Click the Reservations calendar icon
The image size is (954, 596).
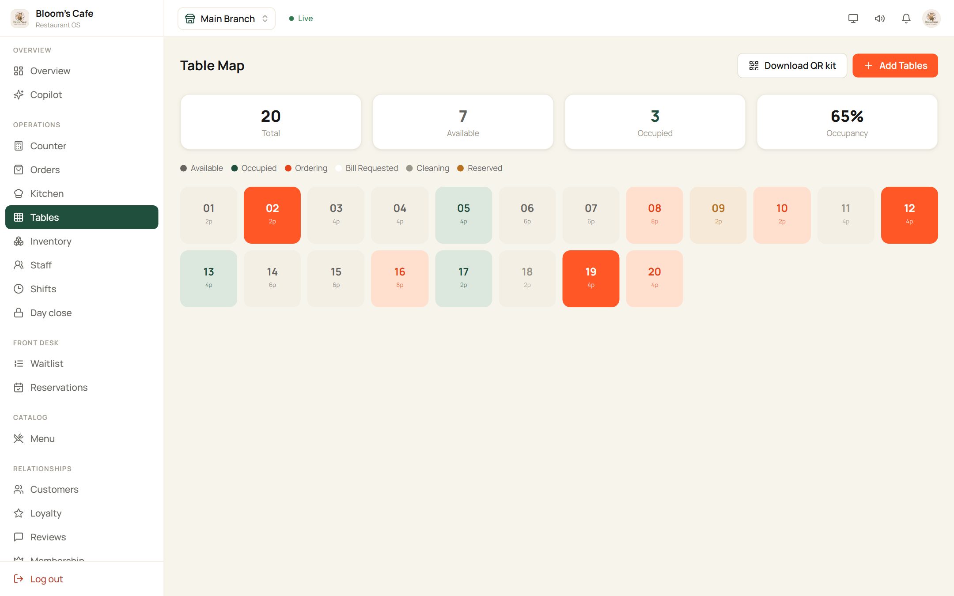[x=19, y=388]
